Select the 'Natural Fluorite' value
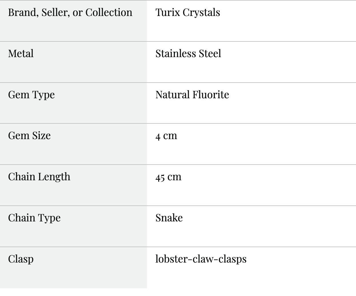This screenshot has height=296, width=356. (x=192, y=95)
